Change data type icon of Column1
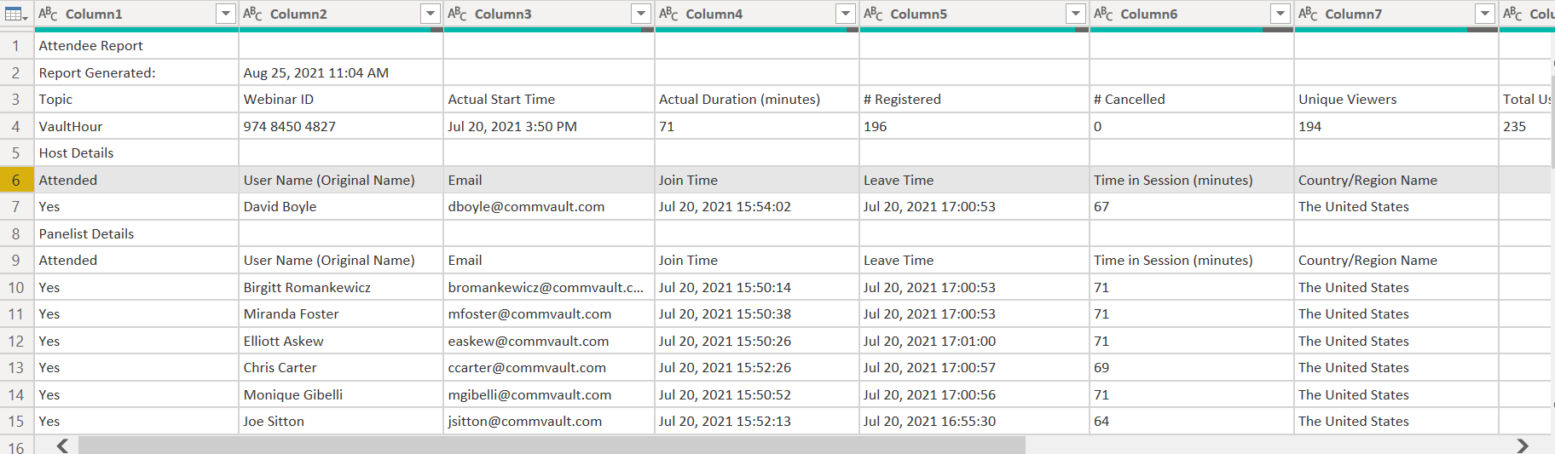 pos(48,14)
